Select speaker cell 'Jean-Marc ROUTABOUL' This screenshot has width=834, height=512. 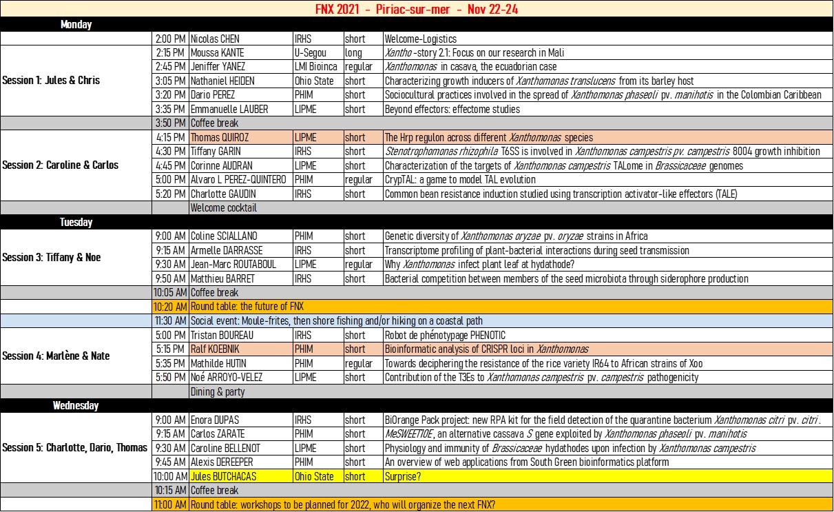[240, 265]
